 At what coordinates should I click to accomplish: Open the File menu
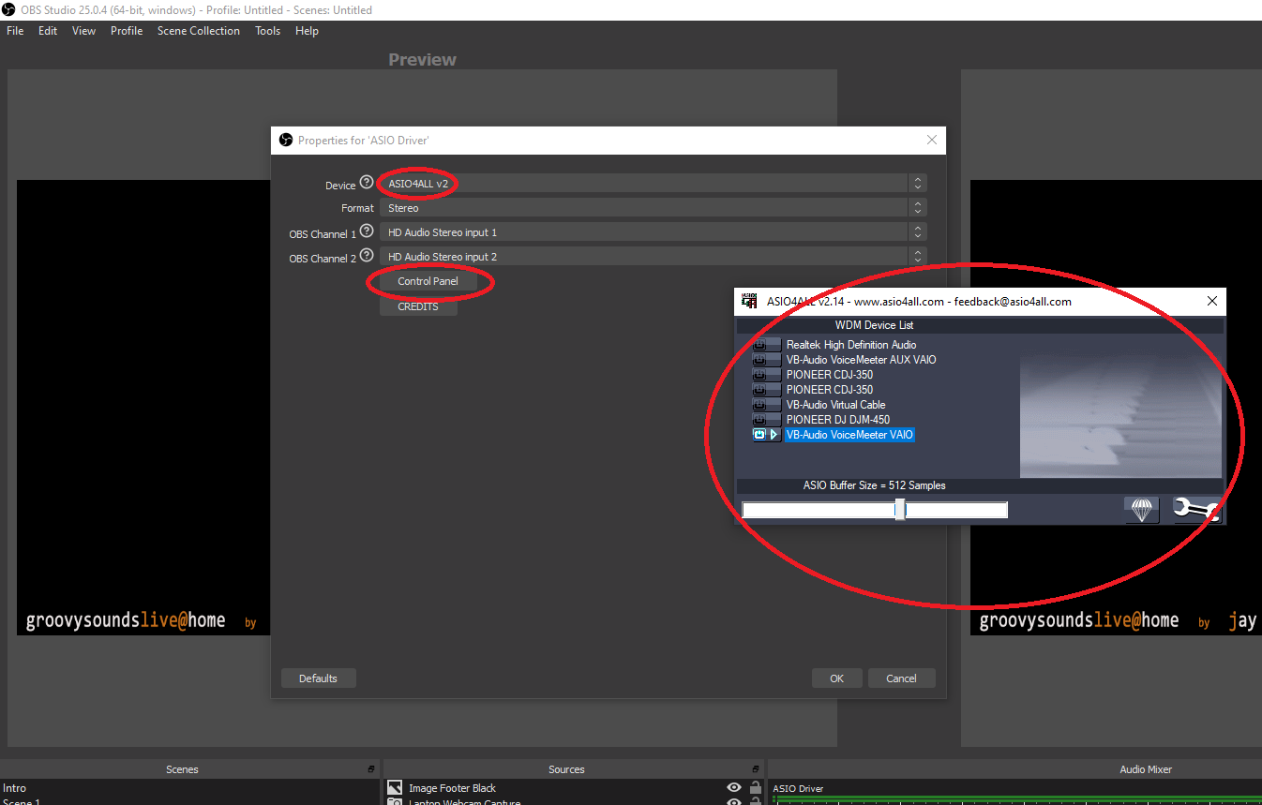(x=15, y=31)
